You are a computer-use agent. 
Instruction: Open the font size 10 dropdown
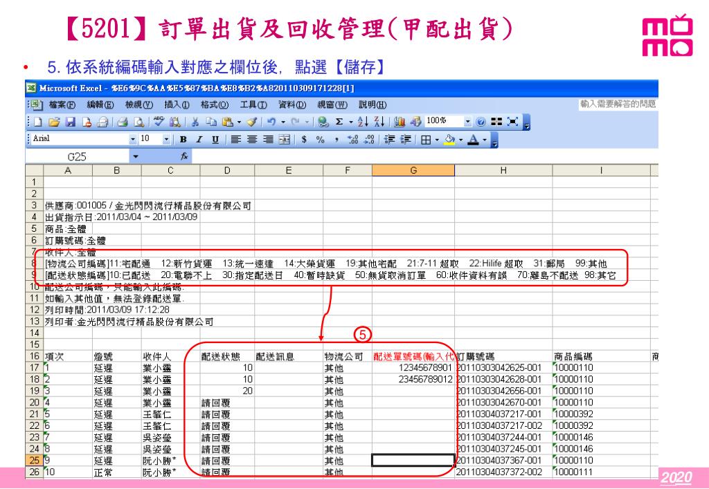point(166,140)
